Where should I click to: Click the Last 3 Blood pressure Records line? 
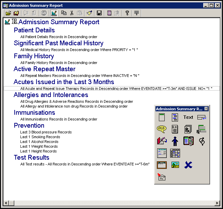[x=46, y=132]
